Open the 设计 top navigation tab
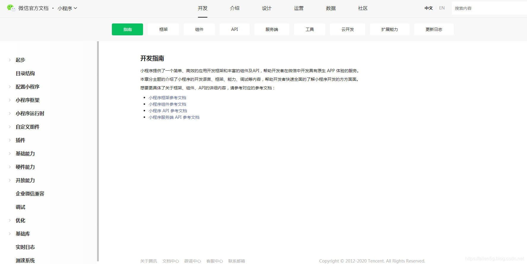 [x=267, y=8]
